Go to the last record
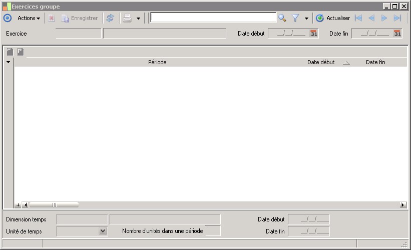Image resolution: width=411 pixels, height=250 pixels. click(x=397, y=18)
